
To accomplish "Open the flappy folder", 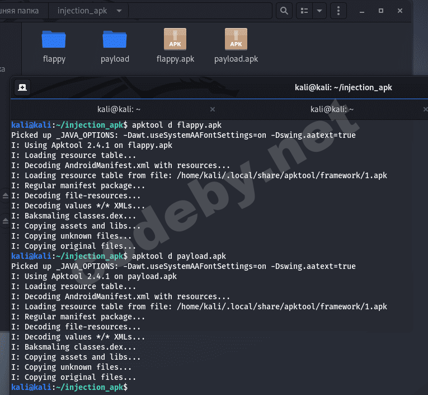I will point(54,47).
